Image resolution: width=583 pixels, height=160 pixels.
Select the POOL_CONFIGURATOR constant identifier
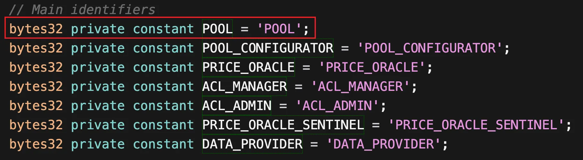pyautogui.click(x=268, y=48)
